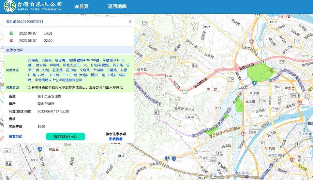Image resolution: width=313 pixels, height=180 pixels.
Task: Open 預覽列印 print preview link
Action: point(16,136)
